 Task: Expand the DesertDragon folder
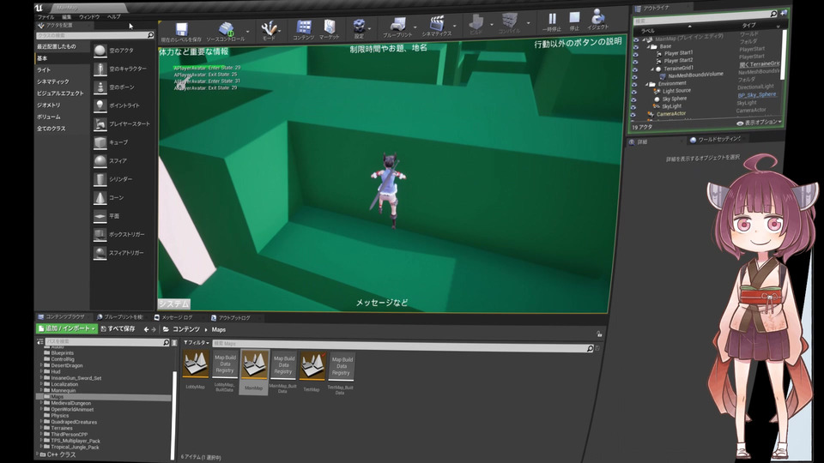point(41,365)
